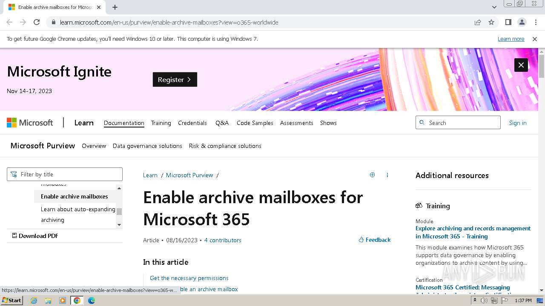The width and height of the screenshot is (545, 306).
Task: Open a new tab with the plus icon
Action: (115, 7)
